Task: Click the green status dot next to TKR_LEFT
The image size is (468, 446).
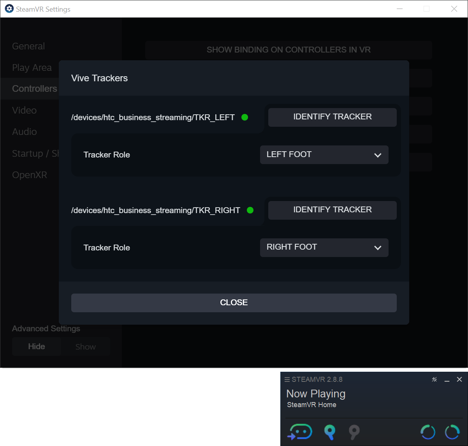Action: tap(245, 117)
